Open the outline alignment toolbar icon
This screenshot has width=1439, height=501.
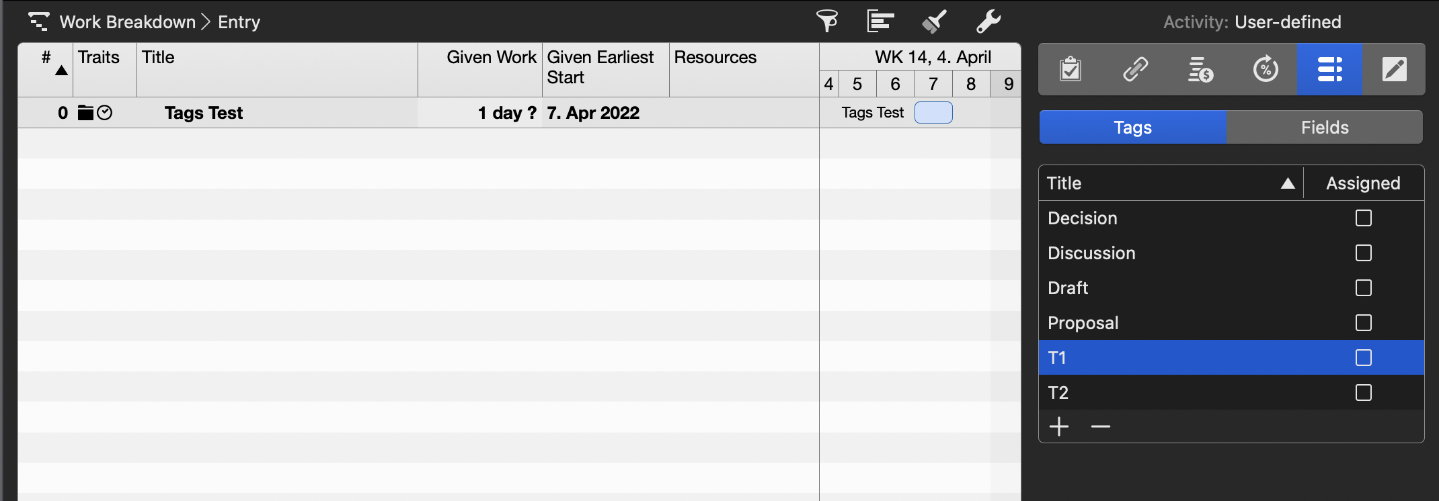point(880,21)
